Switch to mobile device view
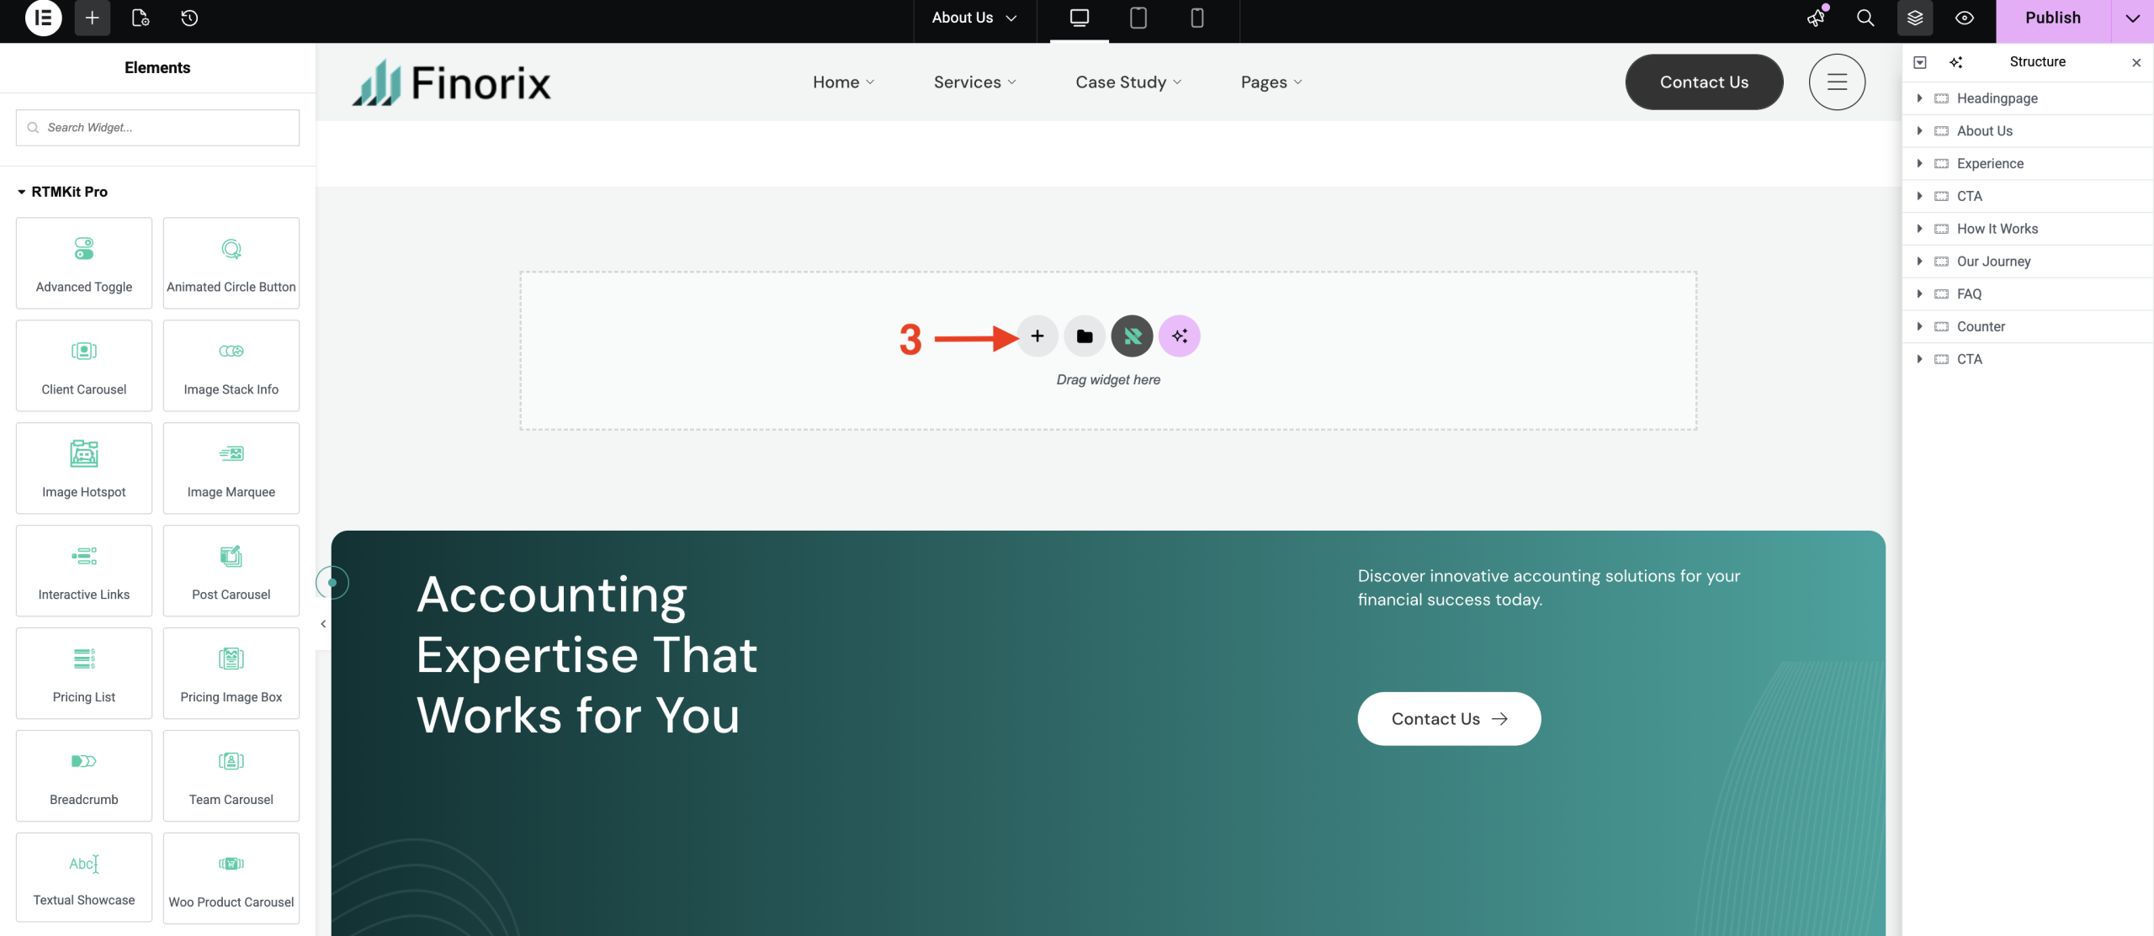The width and height of the screenshot is (2154, 936). [x=1196, y=18]
